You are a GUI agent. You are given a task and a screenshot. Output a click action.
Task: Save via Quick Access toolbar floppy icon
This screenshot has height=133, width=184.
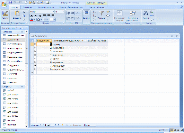(11, 2)
